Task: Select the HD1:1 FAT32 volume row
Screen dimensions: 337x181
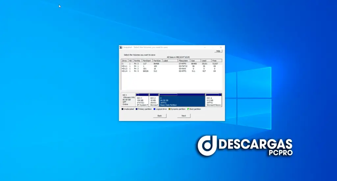Action: [171, 66]
